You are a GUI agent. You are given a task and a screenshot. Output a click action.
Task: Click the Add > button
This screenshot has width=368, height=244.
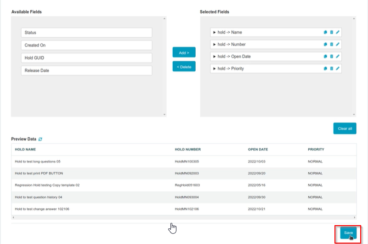pyautogui.click(x=184, y=52)
